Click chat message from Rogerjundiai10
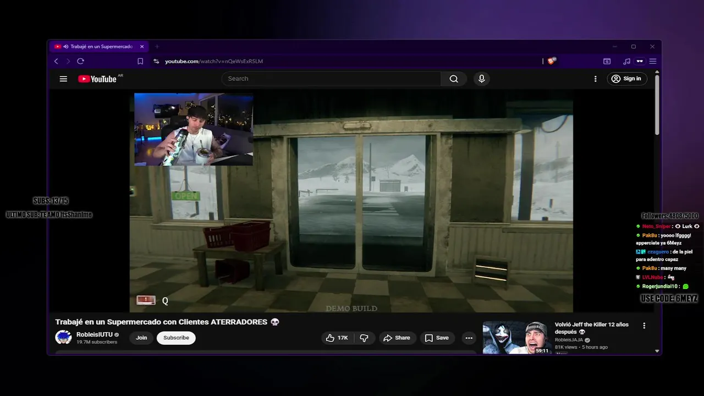The height and width of the screenshot is (396, 704). pyautogui.click(x=662, y=286)
